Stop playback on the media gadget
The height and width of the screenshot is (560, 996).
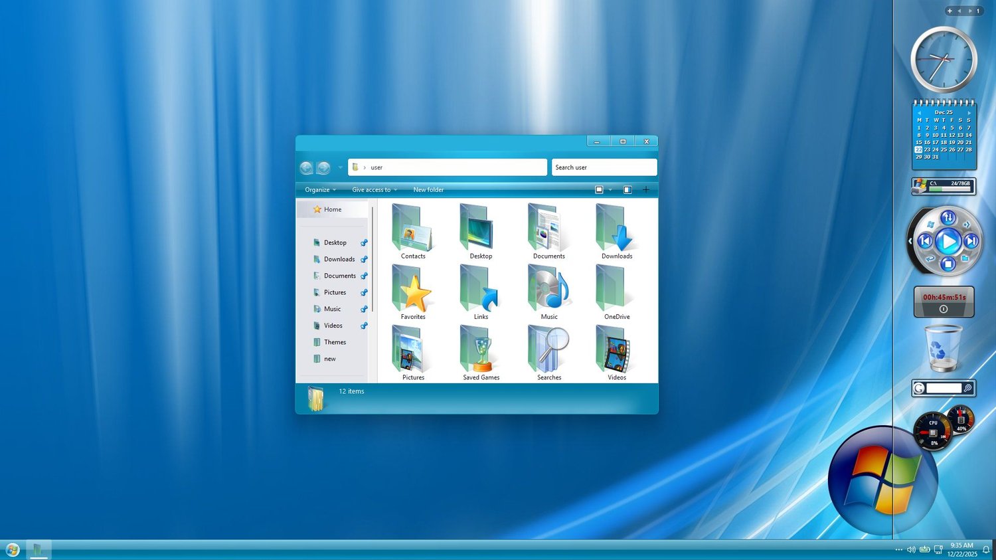(948, 264)
